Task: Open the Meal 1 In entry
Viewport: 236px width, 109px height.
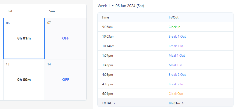Action: [175, 65]
